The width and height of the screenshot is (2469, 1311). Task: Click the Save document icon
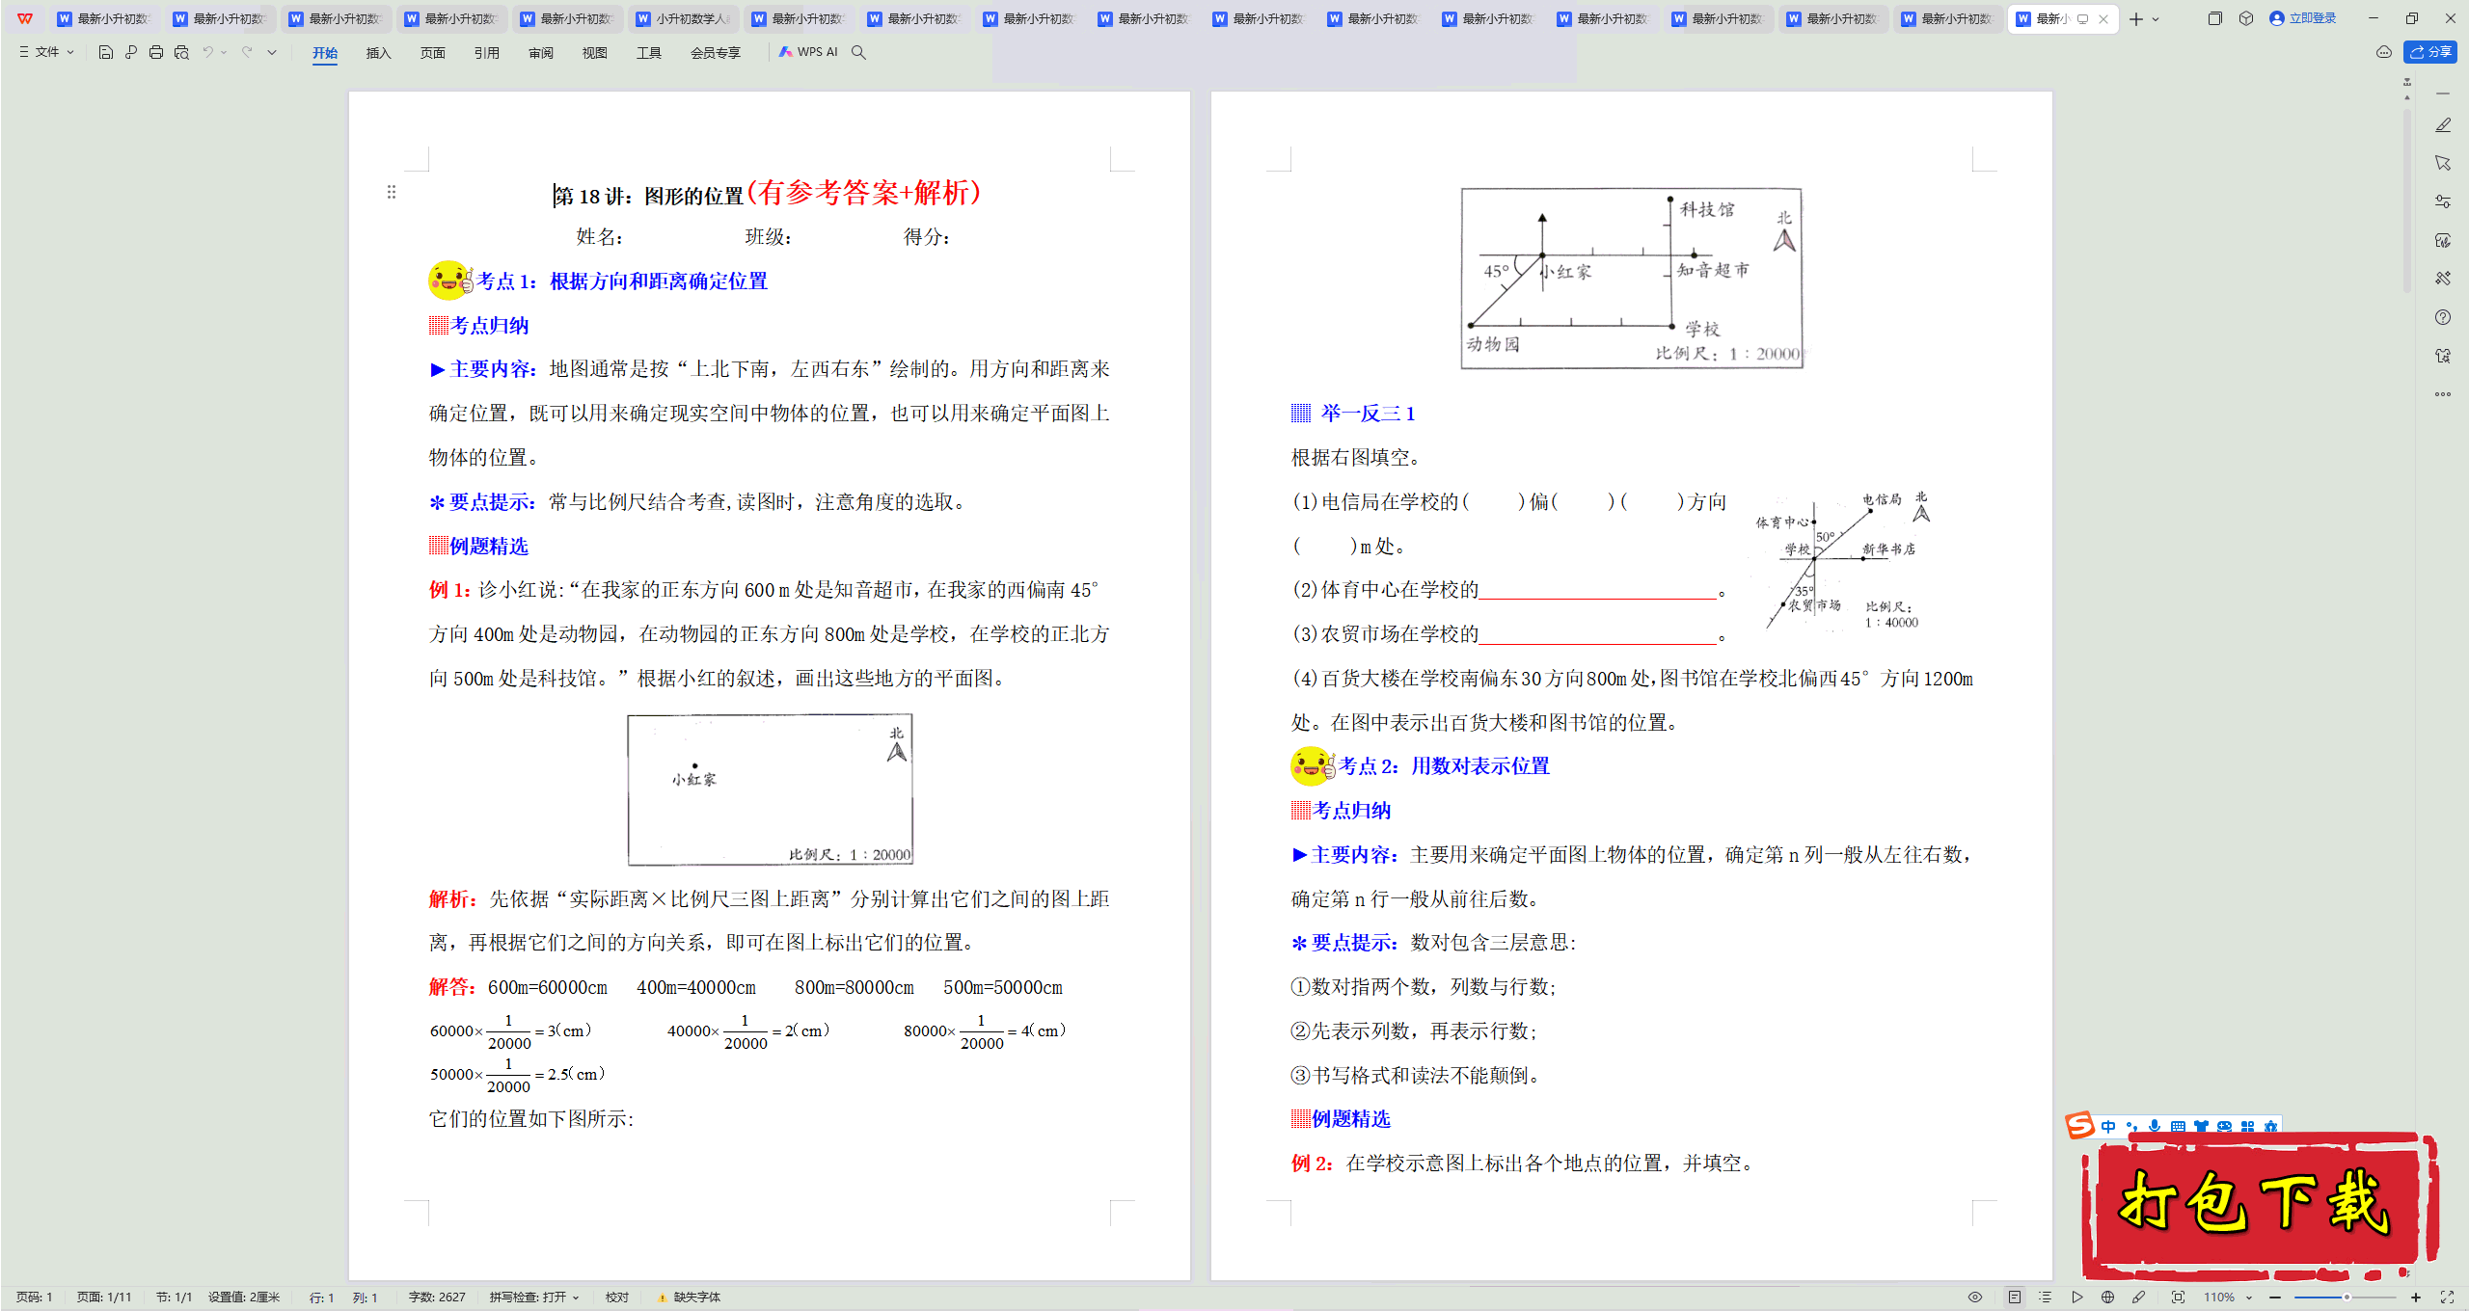(106, 52)
